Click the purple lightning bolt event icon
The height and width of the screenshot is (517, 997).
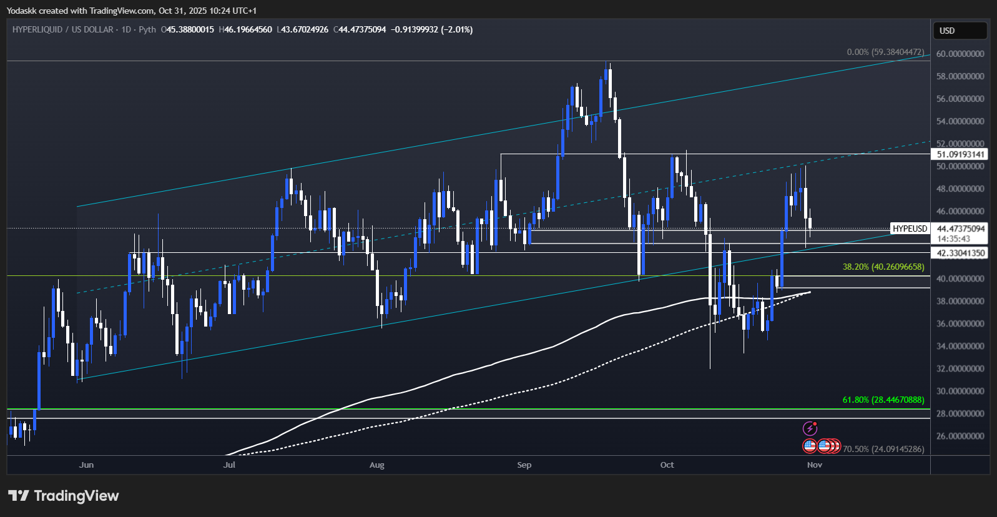[x=810, y=428]
